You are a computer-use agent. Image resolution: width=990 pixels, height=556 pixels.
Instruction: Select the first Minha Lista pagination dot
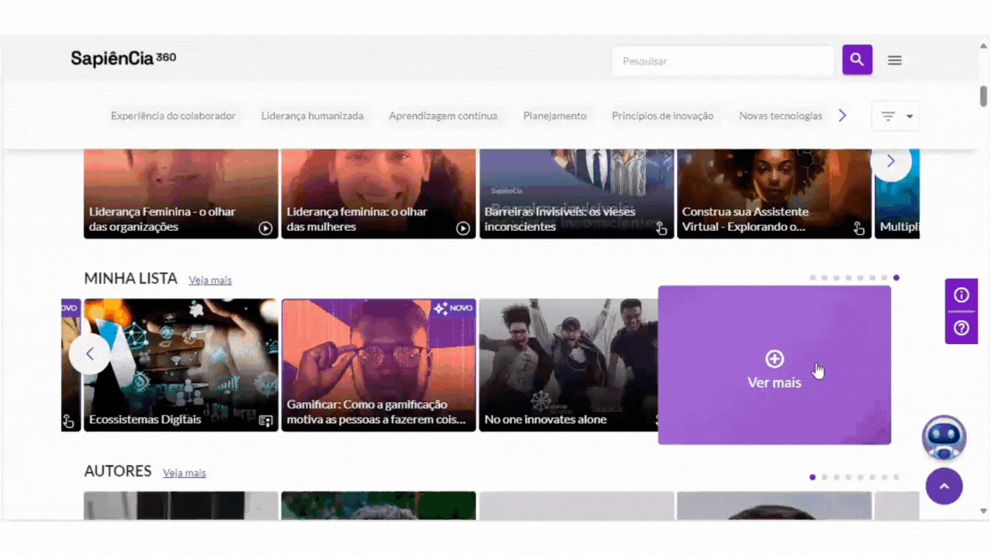(x=813, y=277)
